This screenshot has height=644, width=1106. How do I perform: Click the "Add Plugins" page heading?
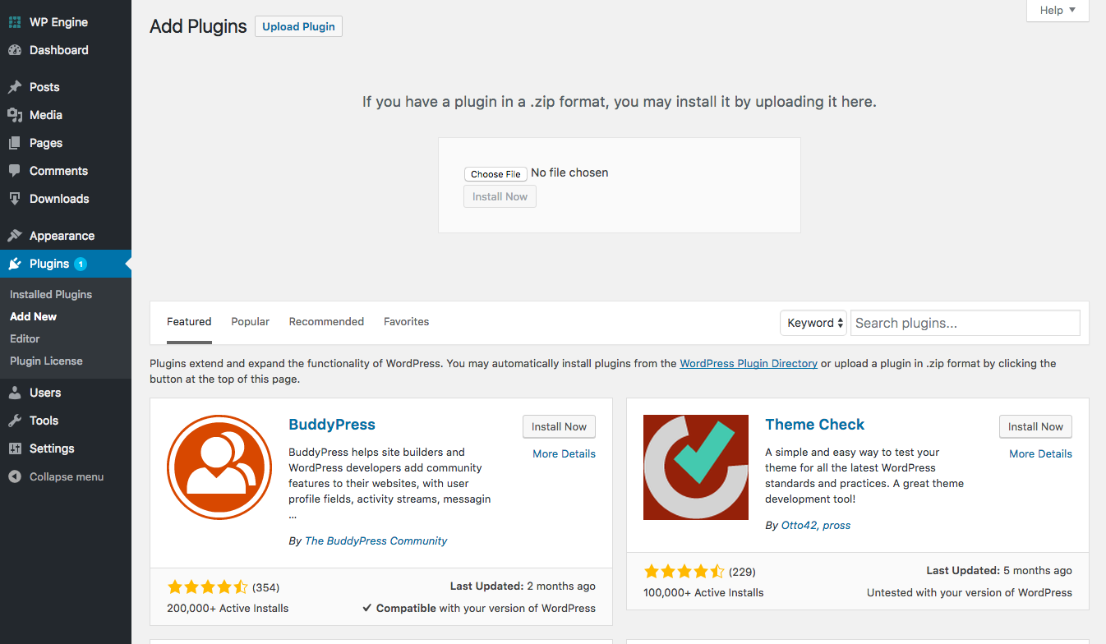pos(198,26)
